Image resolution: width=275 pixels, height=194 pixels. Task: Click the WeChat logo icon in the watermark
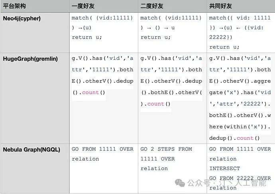181,183
